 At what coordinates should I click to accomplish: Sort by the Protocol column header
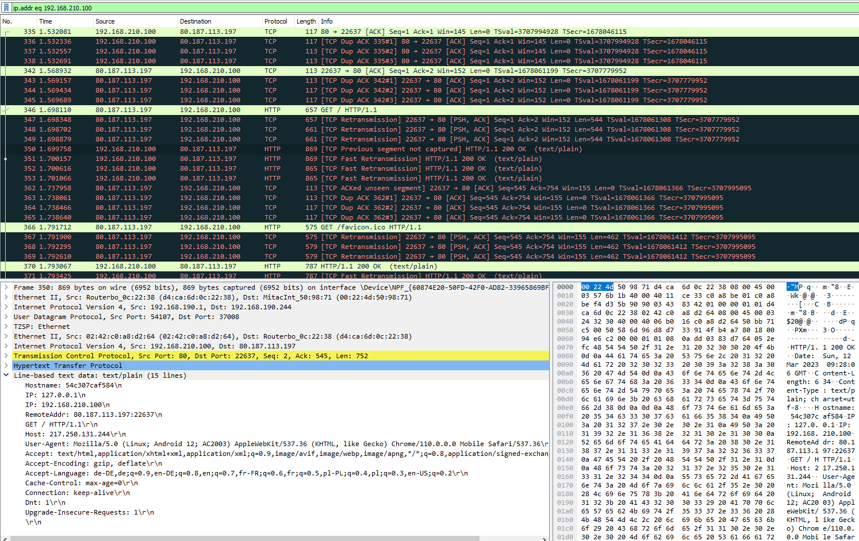click(x=276, y=21)
